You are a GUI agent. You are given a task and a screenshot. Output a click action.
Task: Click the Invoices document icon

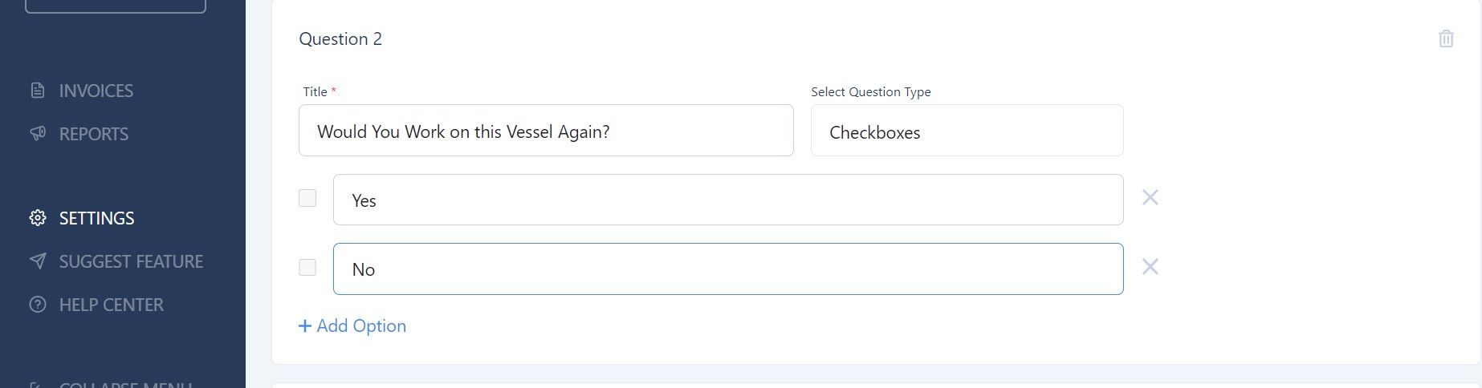point(38,91)
